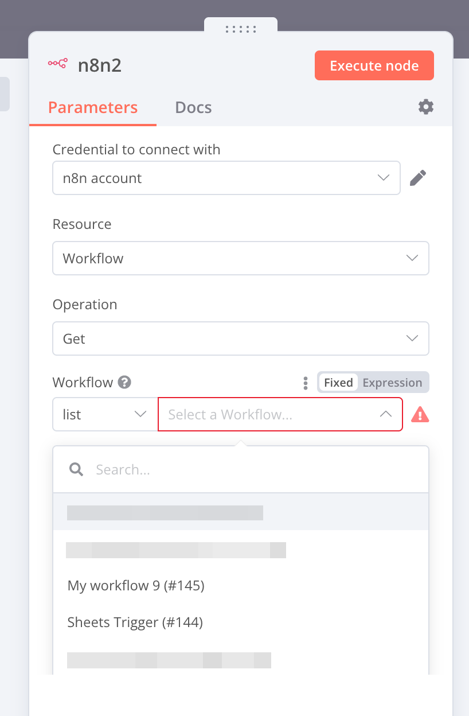The width and height of the screenshot is (469, 716).
Task: Grab the panel drag handle dots
Action: click(240, 29)
